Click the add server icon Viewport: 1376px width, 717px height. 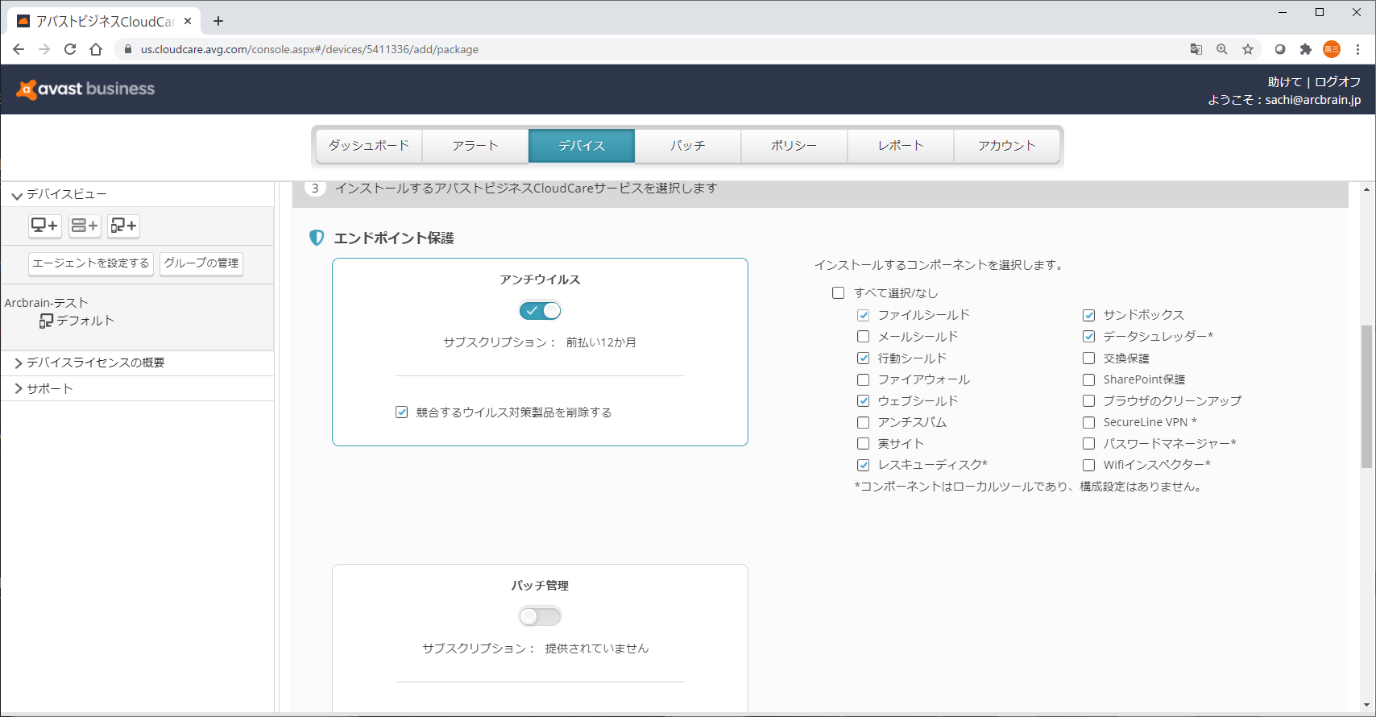(x=85, y=226)
